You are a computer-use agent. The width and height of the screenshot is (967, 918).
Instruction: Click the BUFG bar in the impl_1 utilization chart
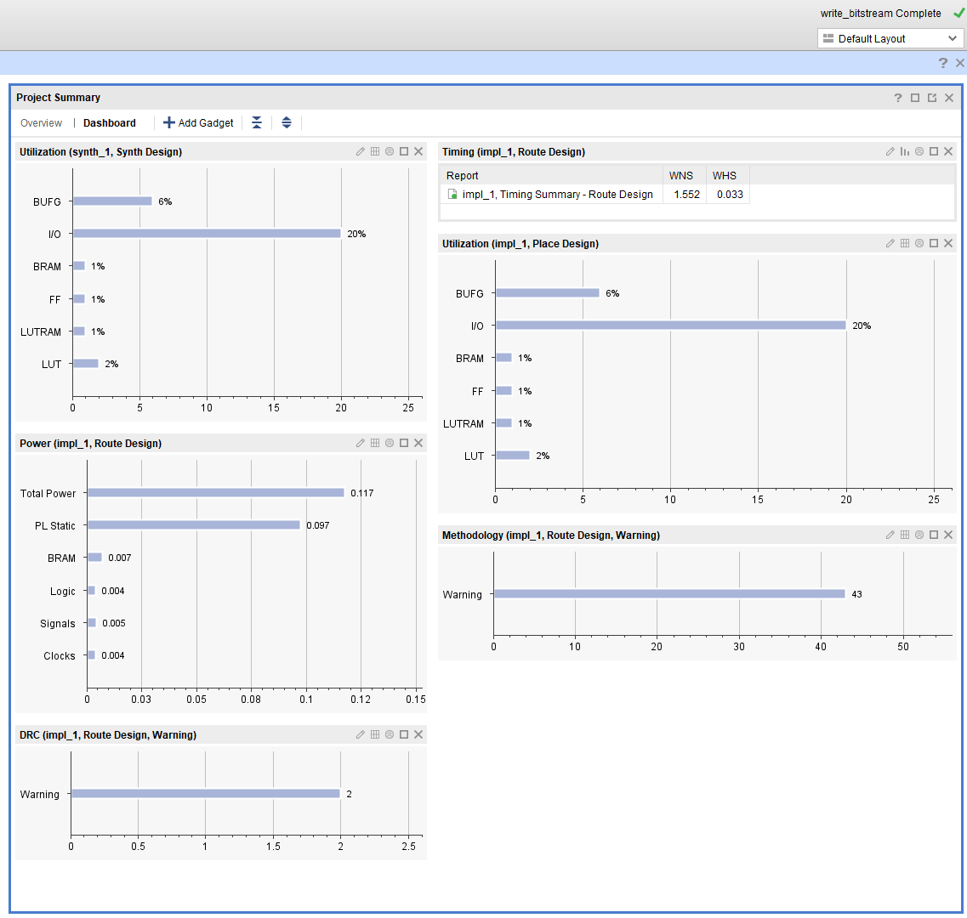[x=548, y=293]
